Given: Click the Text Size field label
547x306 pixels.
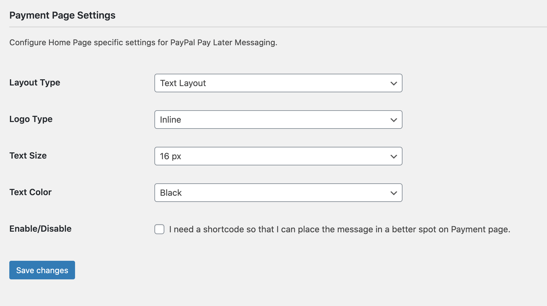Looking at the screenshot, I should click(x=28, y=155).
